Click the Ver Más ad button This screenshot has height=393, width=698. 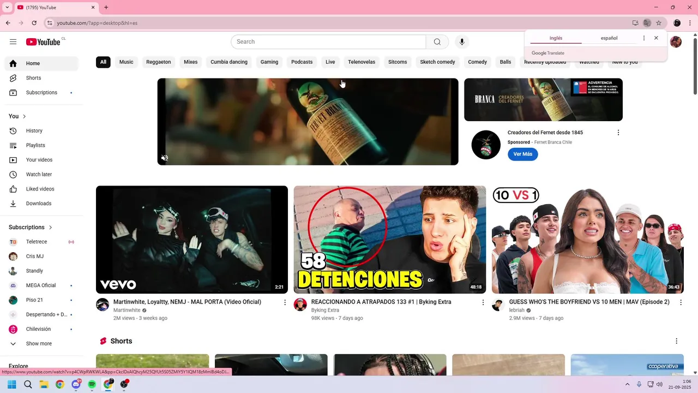coord(523,154)
